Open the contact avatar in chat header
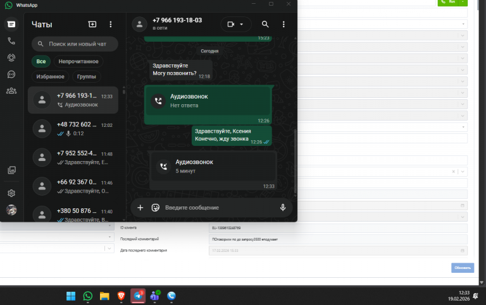486x305 pixels. coord(139,24)
